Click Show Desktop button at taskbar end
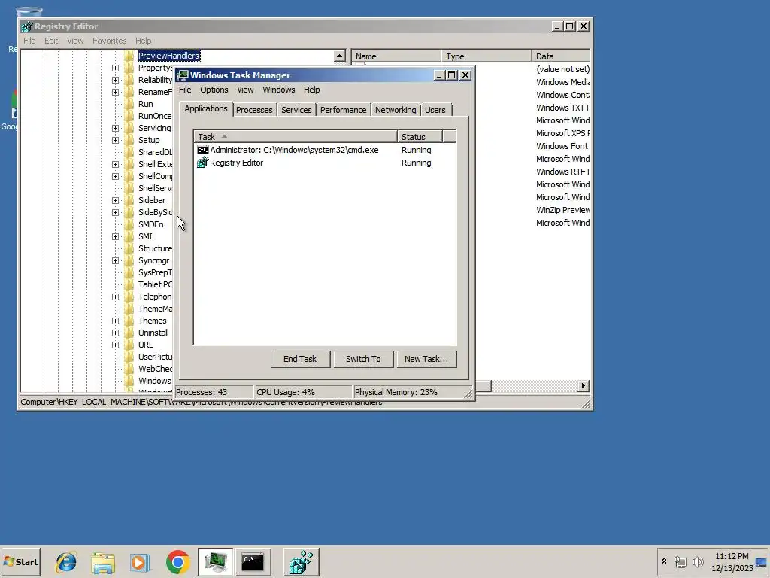Screen dimensions: 770x578 click(762, 561)
